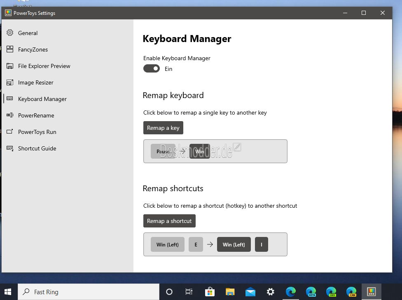Open the Windows Start menu button
The image size is (402, 300).
[x=8, y=292]
